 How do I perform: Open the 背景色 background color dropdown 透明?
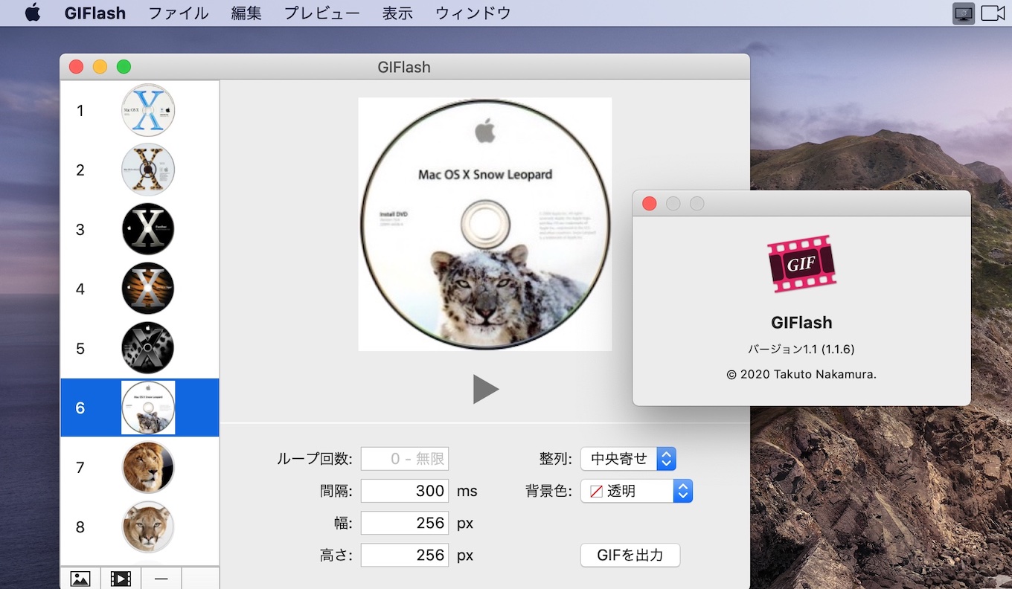click(636, 491)
